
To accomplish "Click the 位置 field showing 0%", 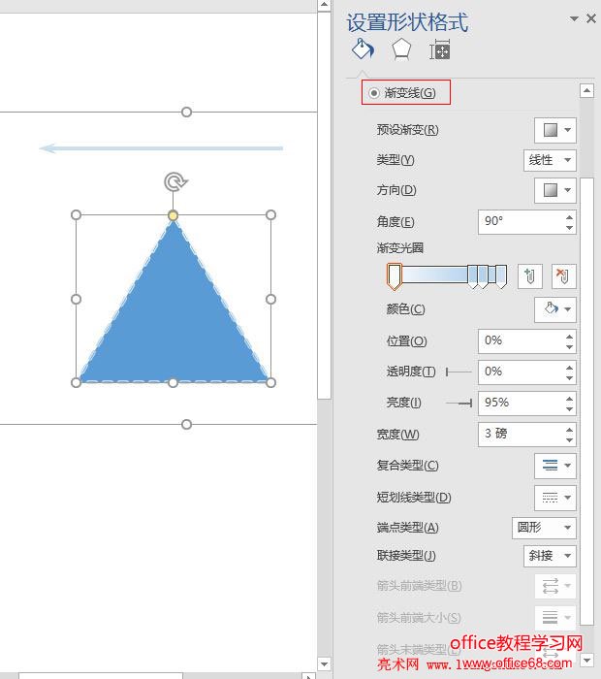I will pos(521,341).
